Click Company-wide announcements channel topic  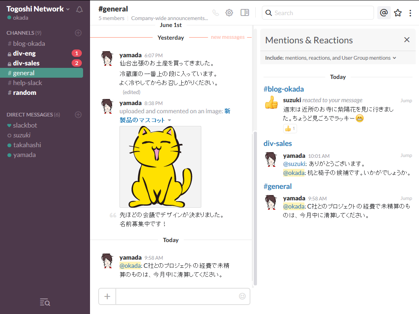point(169,18)
